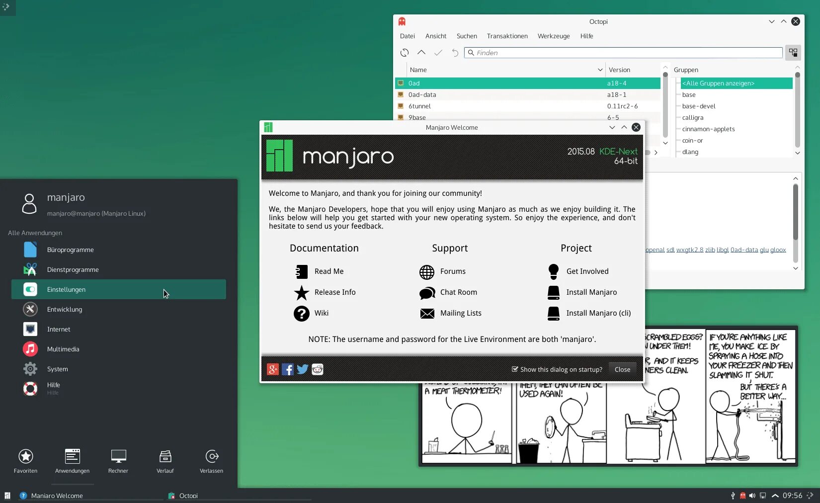Screen dimensions: 820x503
Task: Click the Chat Room speech bubble icon
Action: [427, 293]
